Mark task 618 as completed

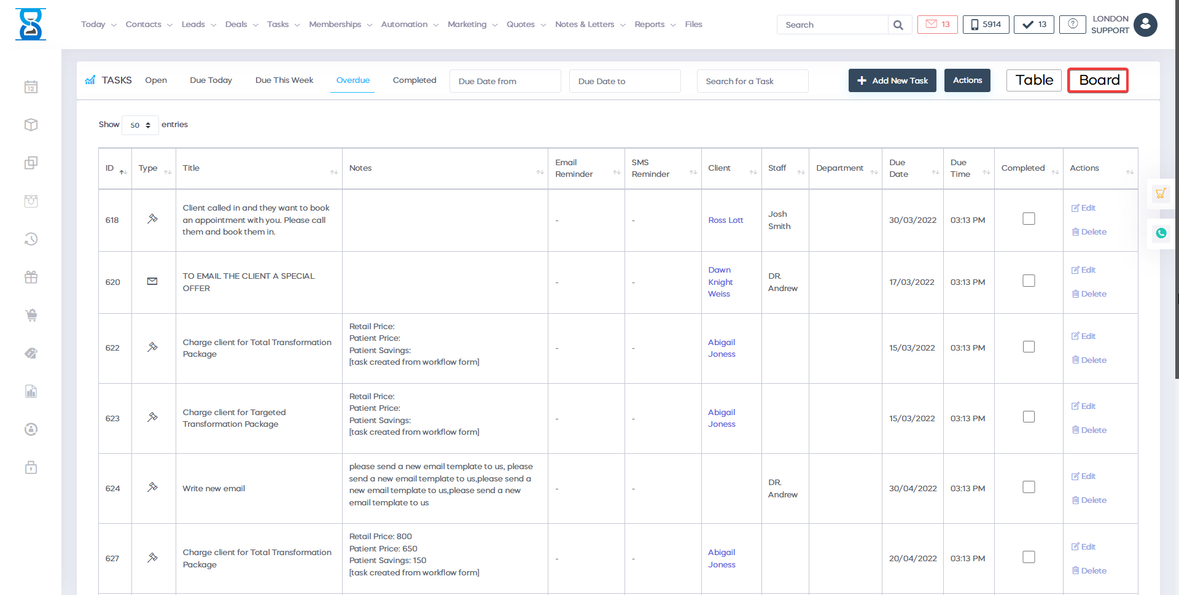pos(1029,219)
